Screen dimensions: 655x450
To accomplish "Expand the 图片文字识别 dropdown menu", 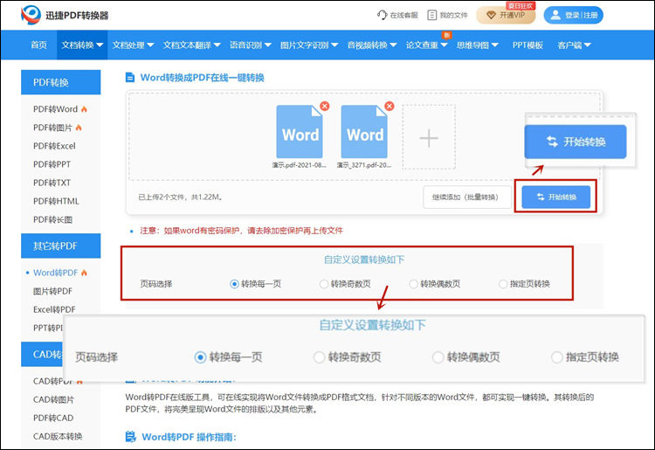I will 308,45.
